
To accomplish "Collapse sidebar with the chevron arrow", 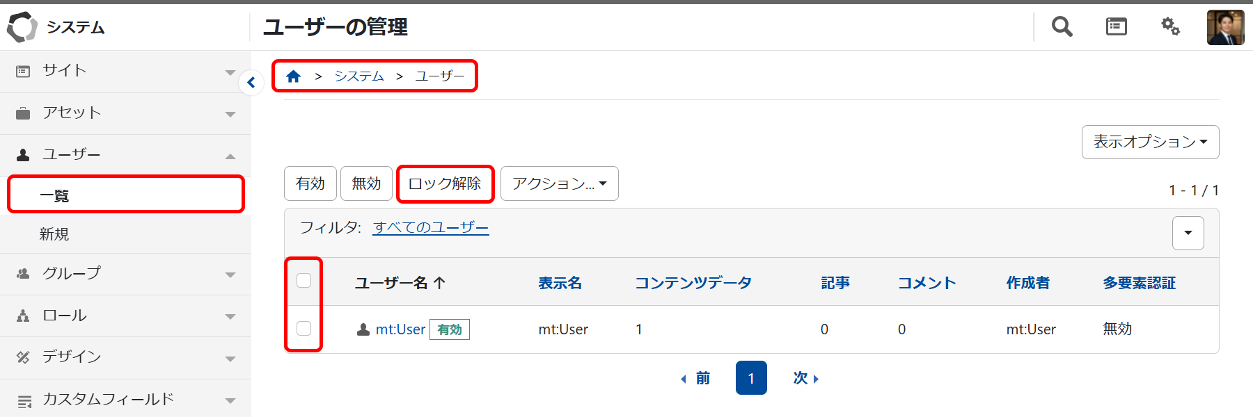I will [x=251, y=83].
